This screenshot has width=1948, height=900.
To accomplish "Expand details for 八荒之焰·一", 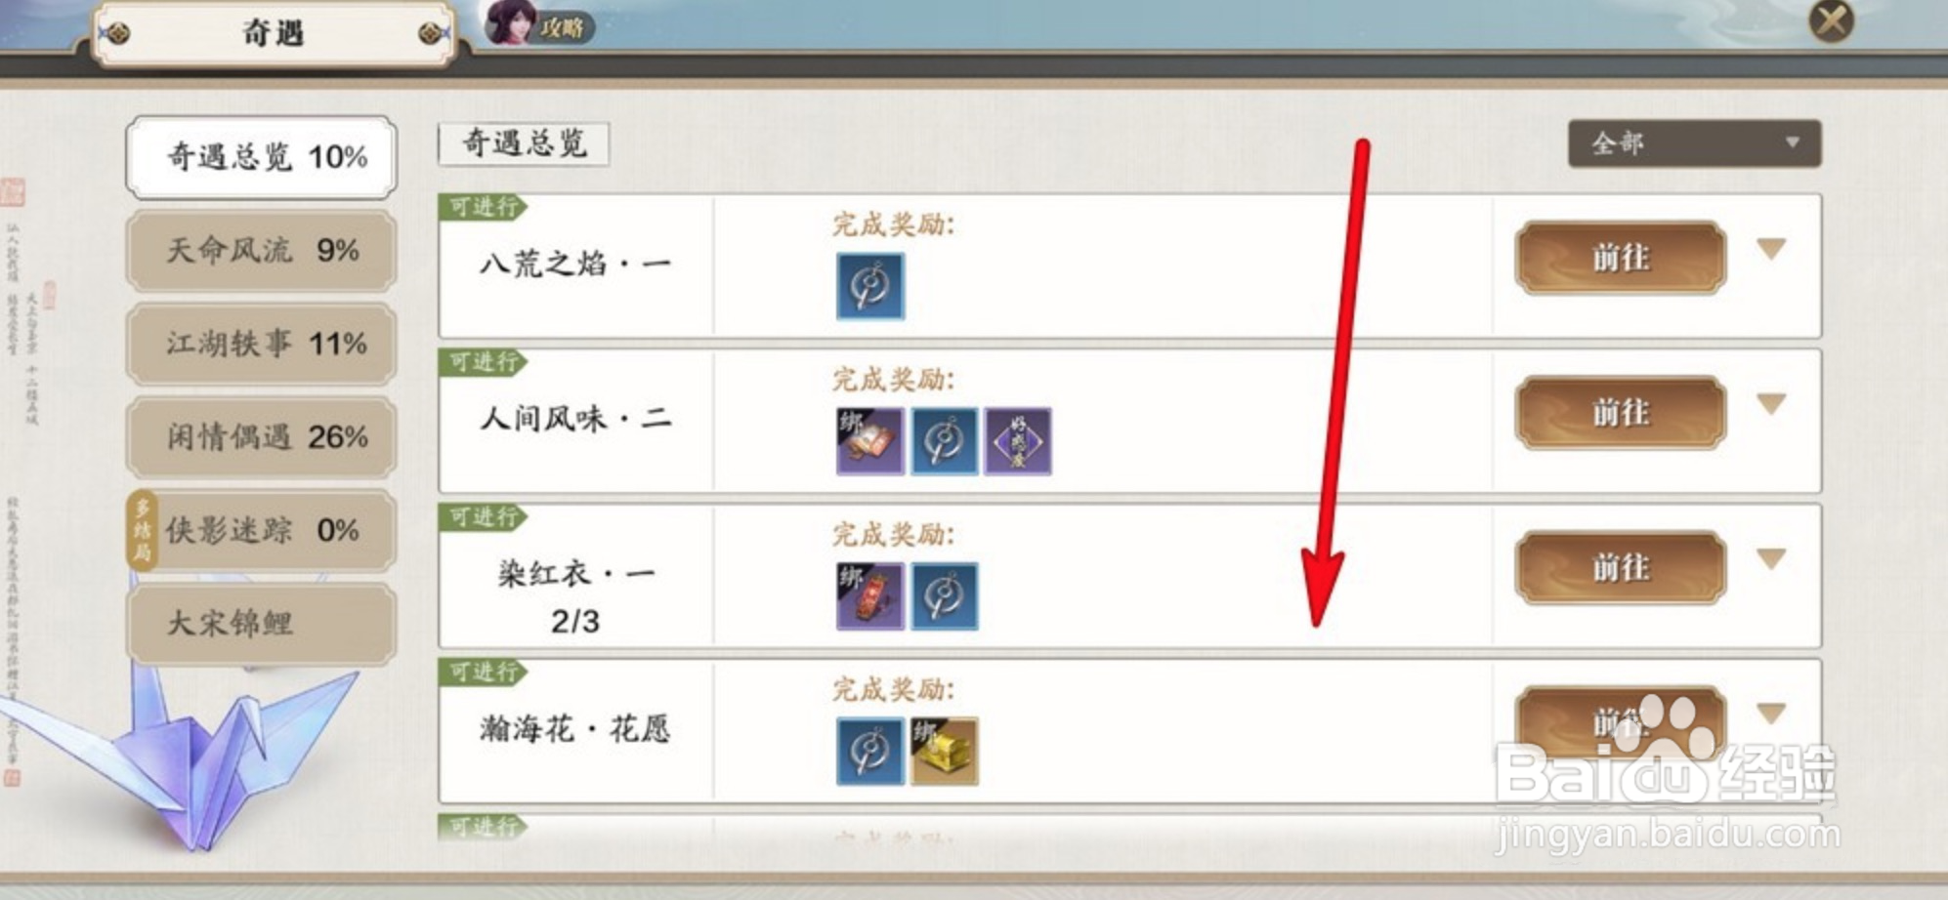I will (x=1771, y=250).
